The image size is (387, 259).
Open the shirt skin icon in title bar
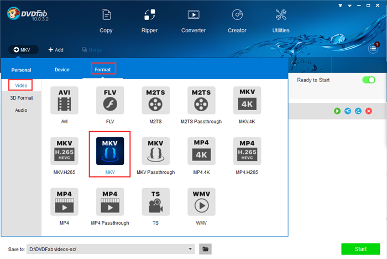(x=341, y=5)
